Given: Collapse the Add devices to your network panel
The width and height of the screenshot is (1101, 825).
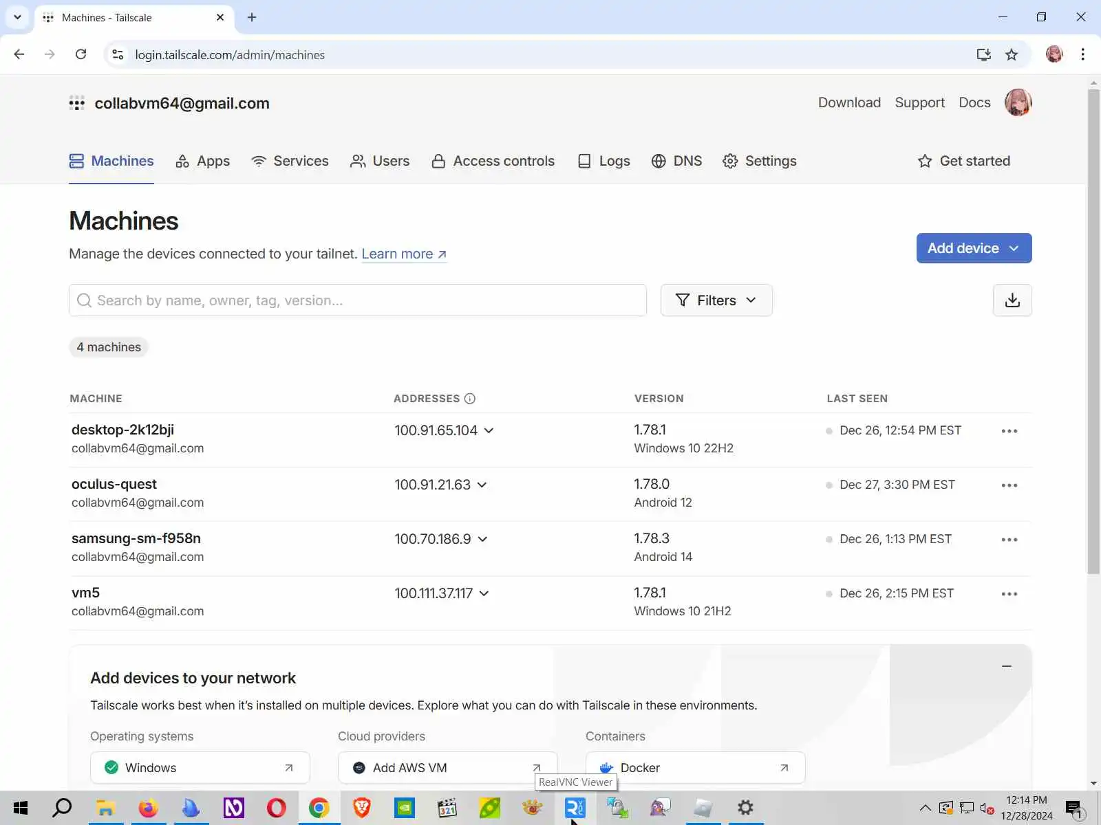Looking at the screenshot, I should pos(1007,665).
